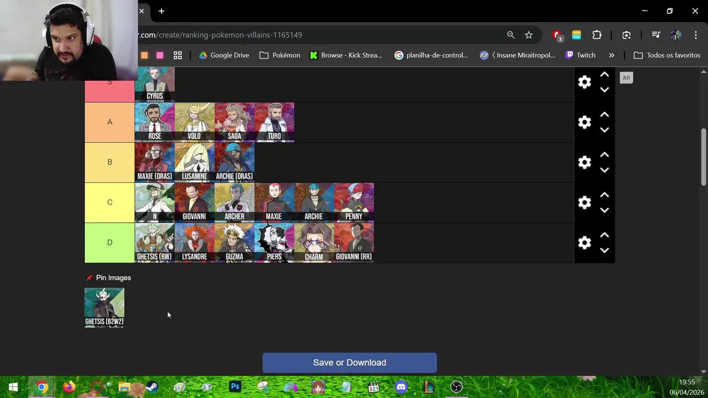Viewport: 708px width, 398px height.
Task: Open Photoshop from the taskbar
Action: [235, 387]
